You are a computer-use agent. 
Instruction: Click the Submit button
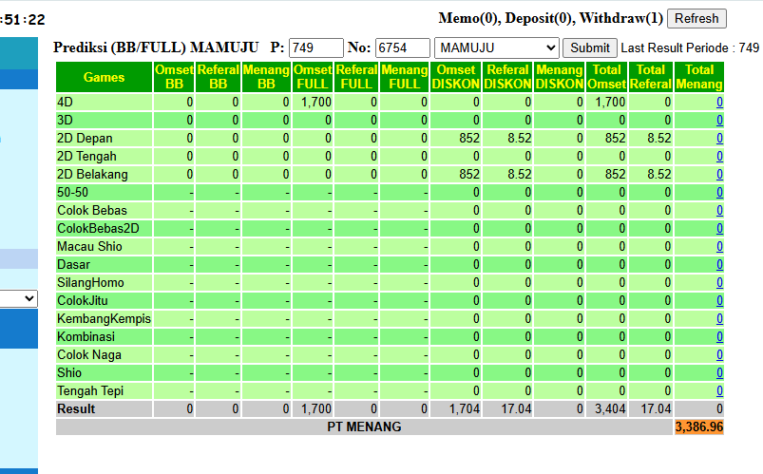point(590,47)
